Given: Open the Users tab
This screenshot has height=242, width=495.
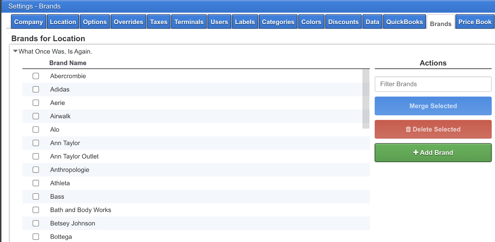Looking at the screenshot, I should [219, 22].
